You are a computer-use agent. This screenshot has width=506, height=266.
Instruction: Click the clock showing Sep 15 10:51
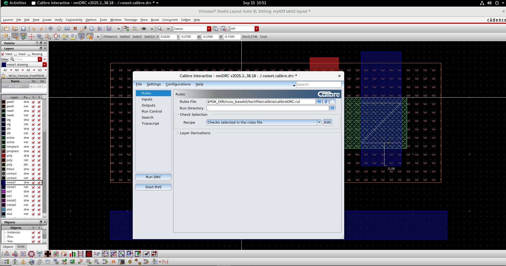click(x=255, y=3)
